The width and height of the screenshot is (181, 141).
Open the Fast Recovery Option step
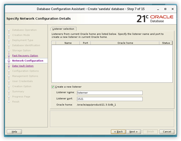[25, 56]
